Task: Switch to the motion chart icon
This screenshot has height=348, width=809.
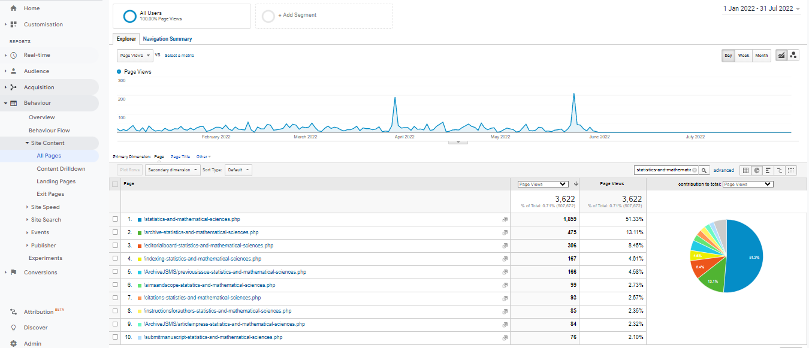Action: point(793,55)
